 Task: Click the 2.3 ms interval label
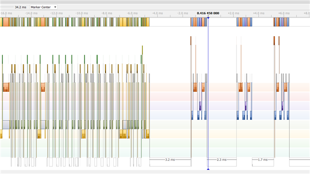[x=221, y=159]
